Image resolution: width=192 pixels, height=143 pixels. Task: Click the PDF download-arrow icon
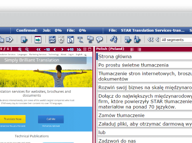tap(71, 39)
